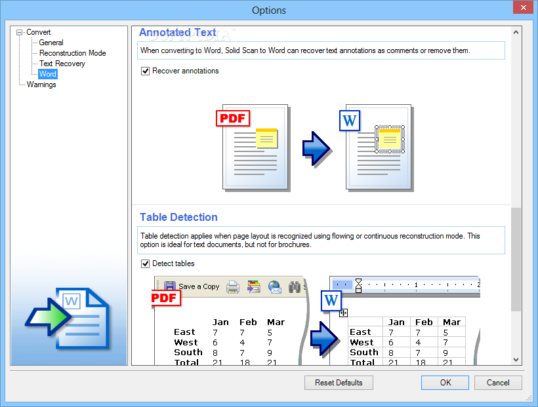Close the Options dialog window
Image resolution: width=538 pixels, height=407 pixels.
tap(523, 7)
